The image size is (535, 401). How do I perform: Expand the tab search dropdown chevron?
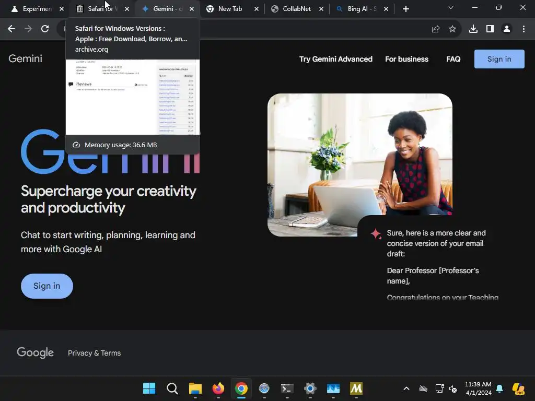coord(451,7)
